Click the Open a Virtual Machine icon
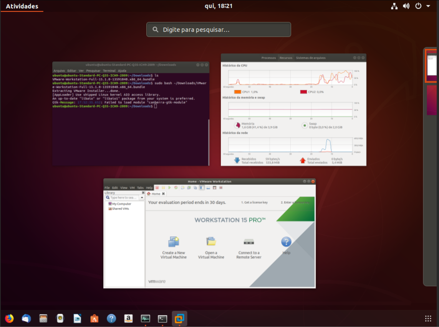 (211, 242)
